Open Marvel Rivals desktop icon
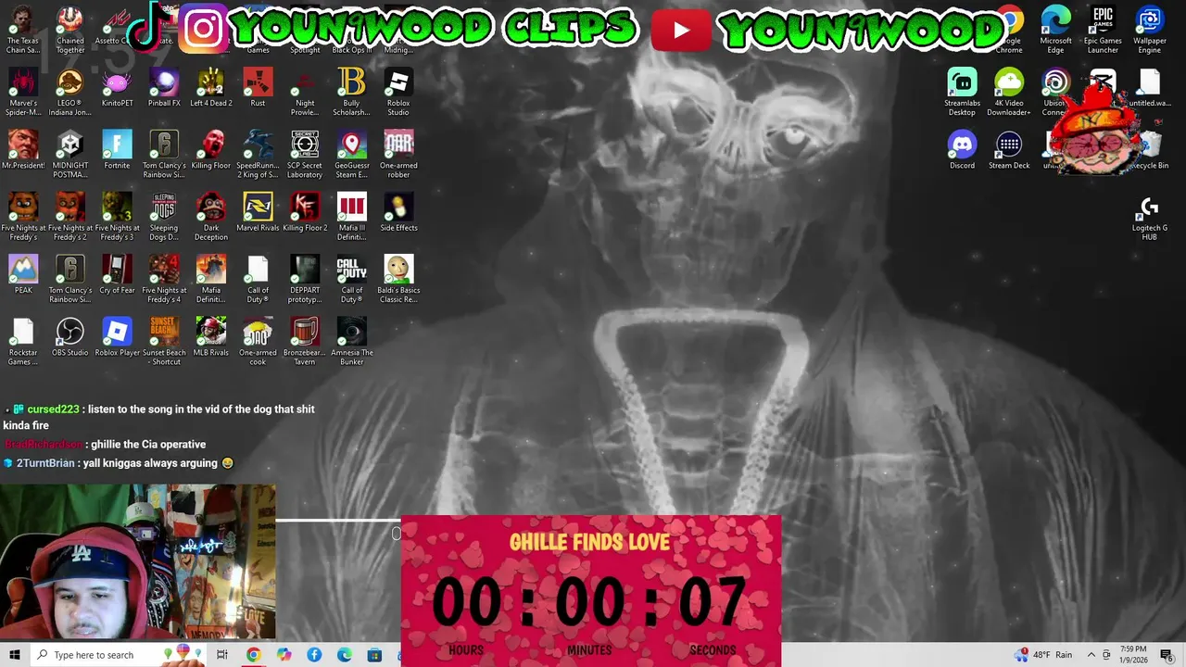This screenshot has width=1186, height=667. tap(258, 212)
